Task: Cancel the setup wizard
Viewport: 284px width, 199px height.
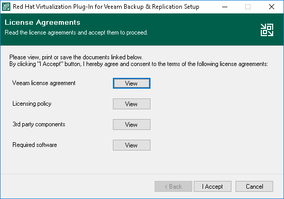Action: pos(254,186)
